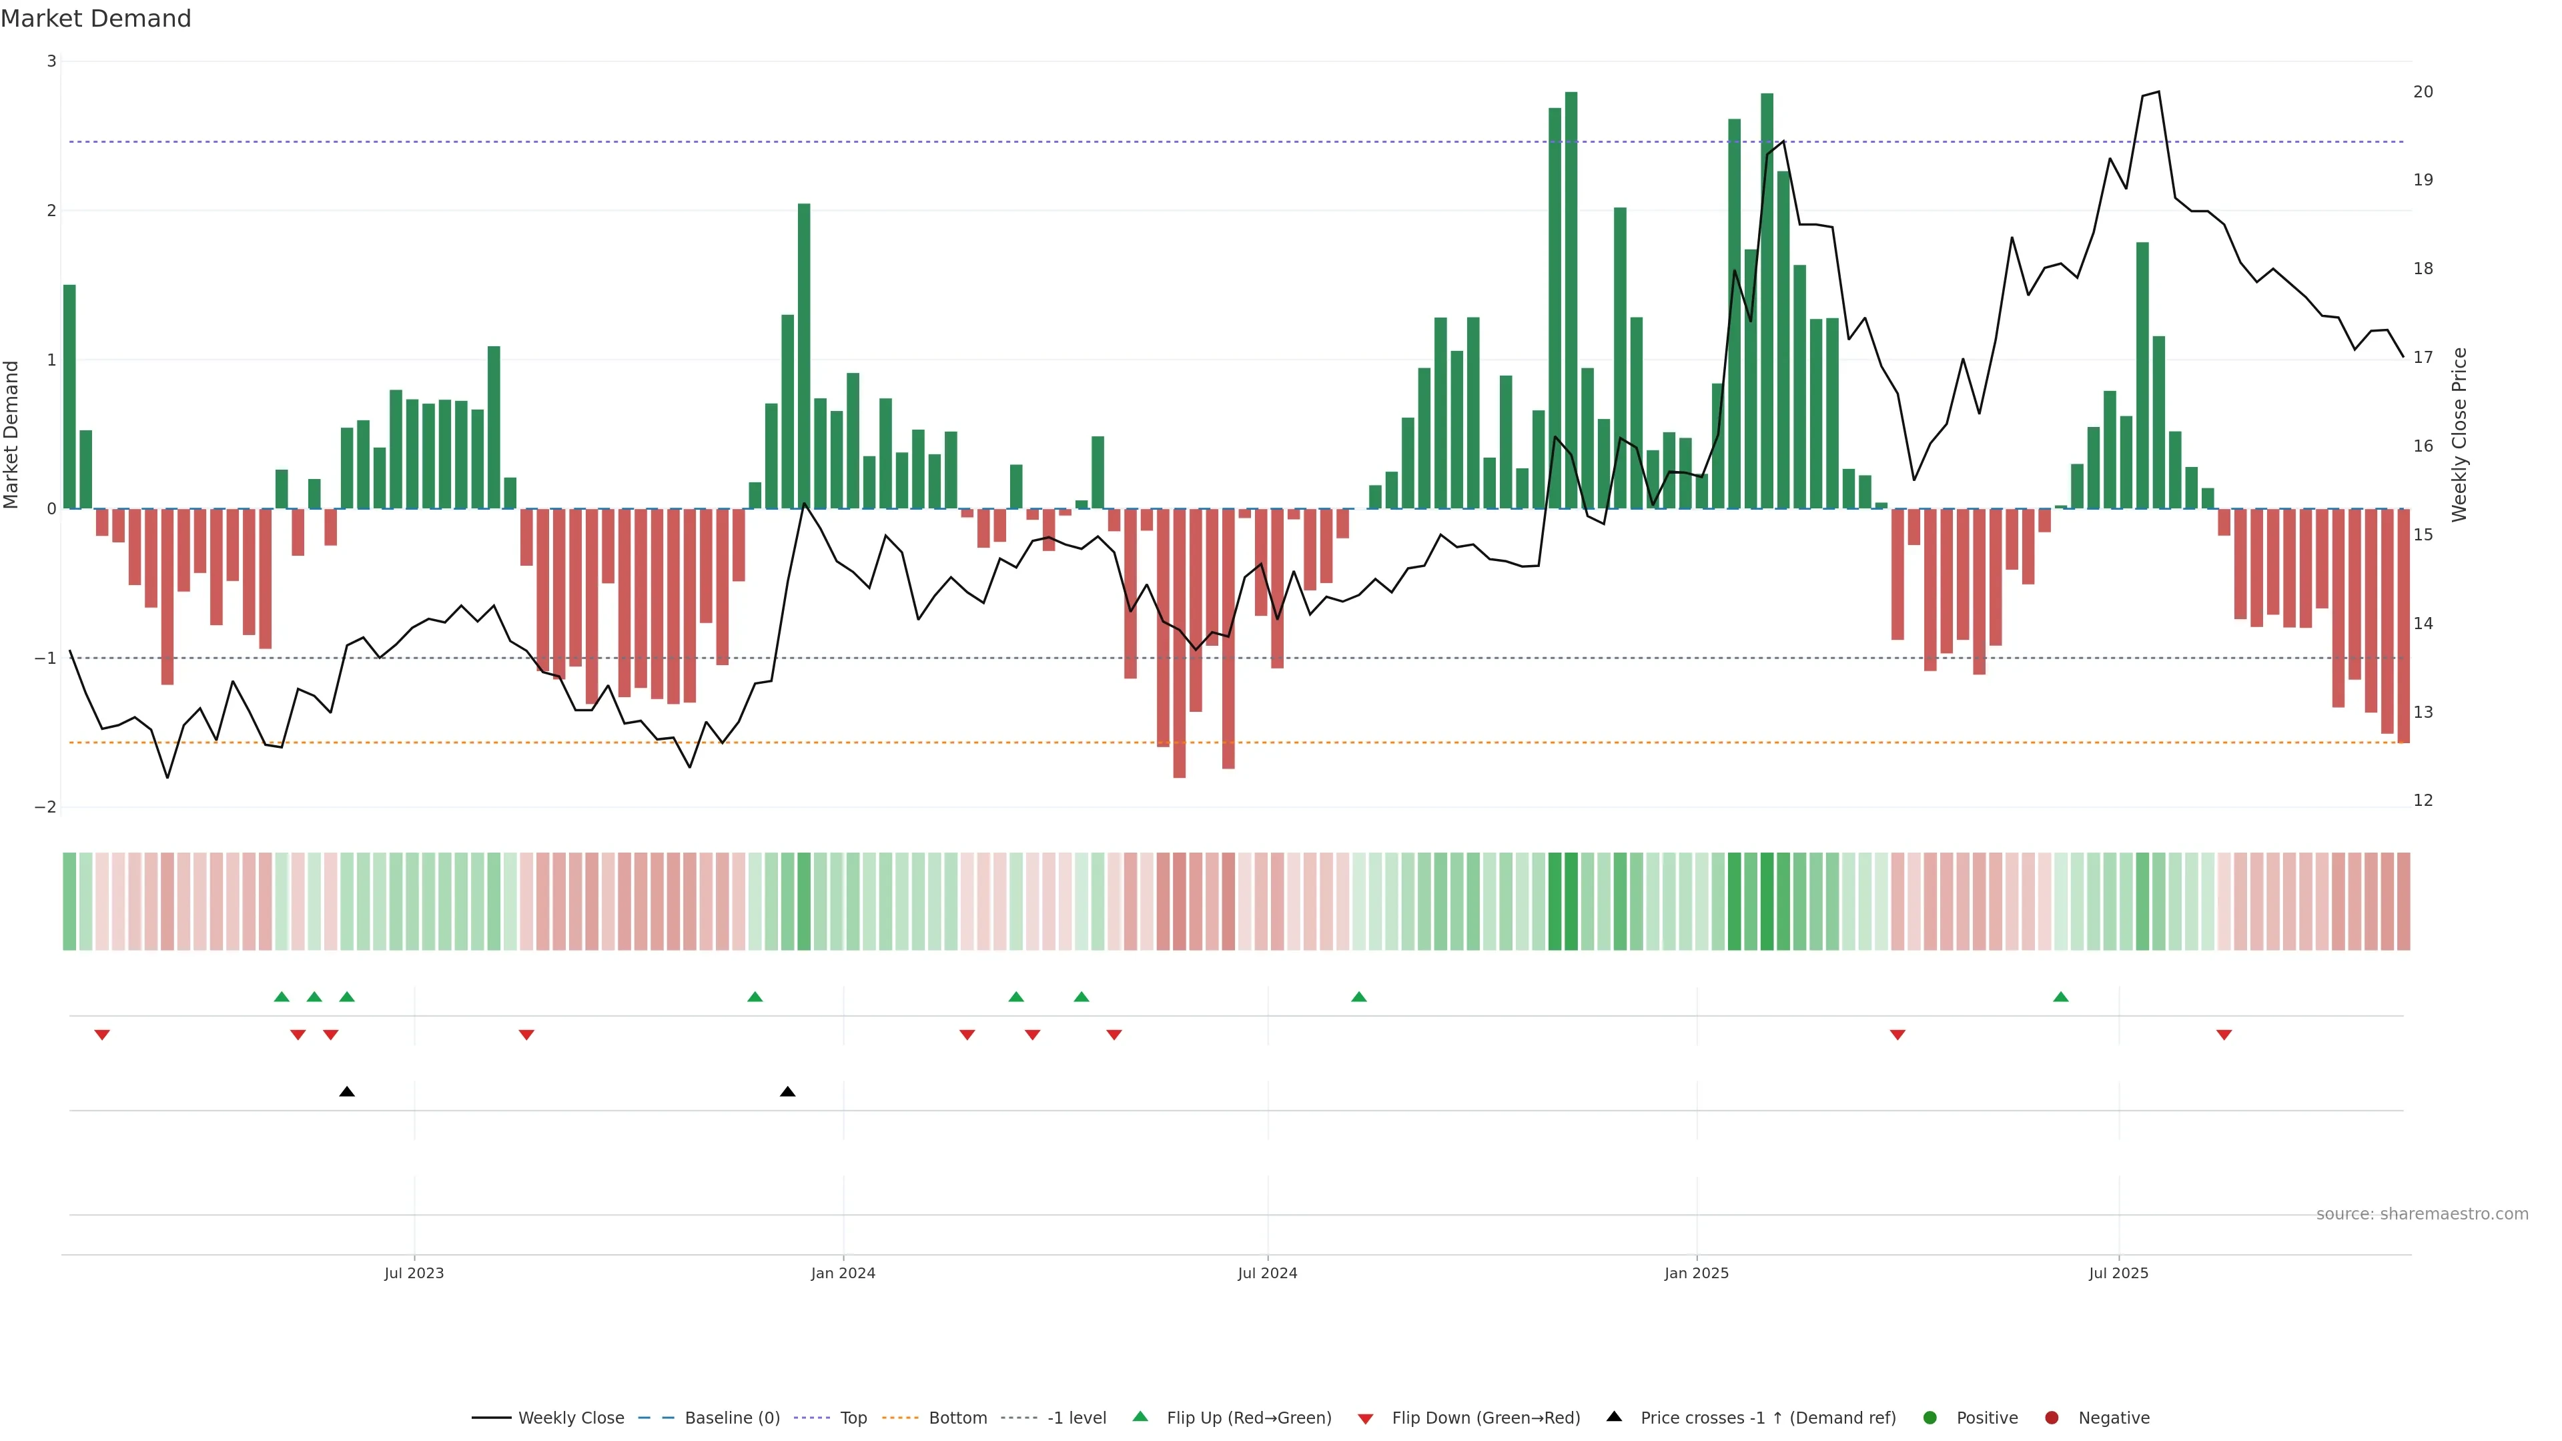
Task: Select the black triangle marker before Jul 2023
Action: [347, 1092]
